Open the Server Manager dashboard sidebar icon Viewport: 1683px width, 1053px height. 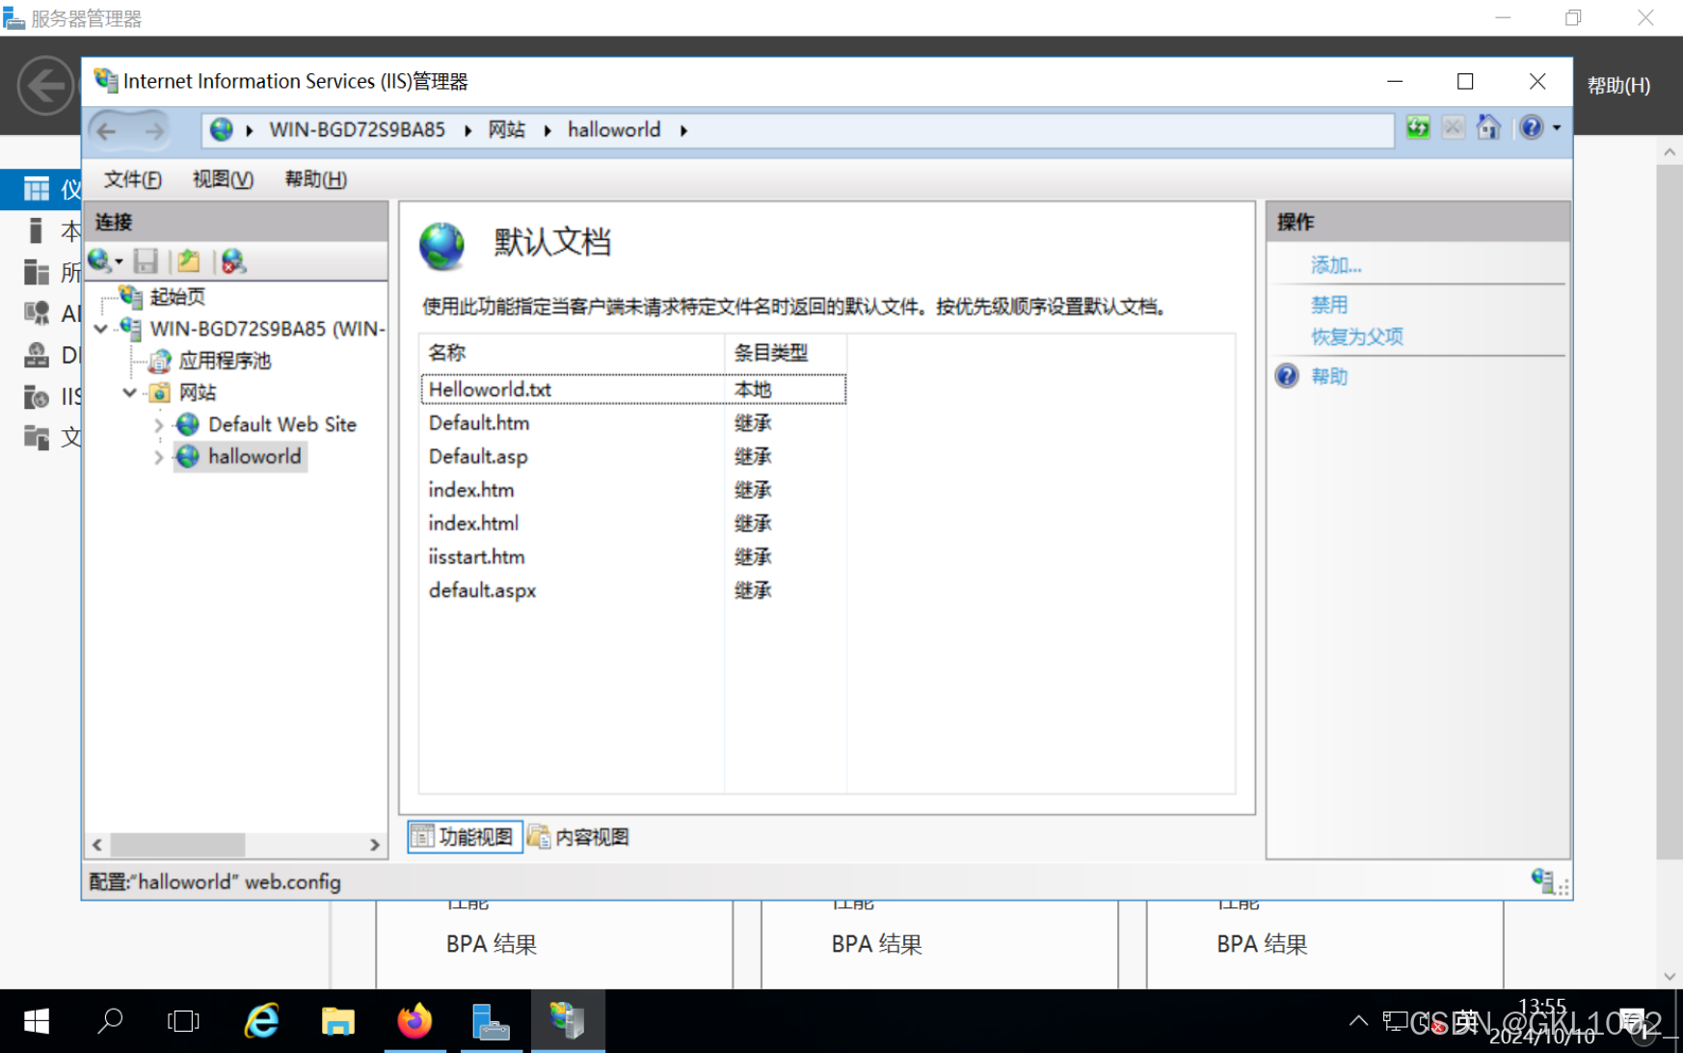[x=37, y=189]
